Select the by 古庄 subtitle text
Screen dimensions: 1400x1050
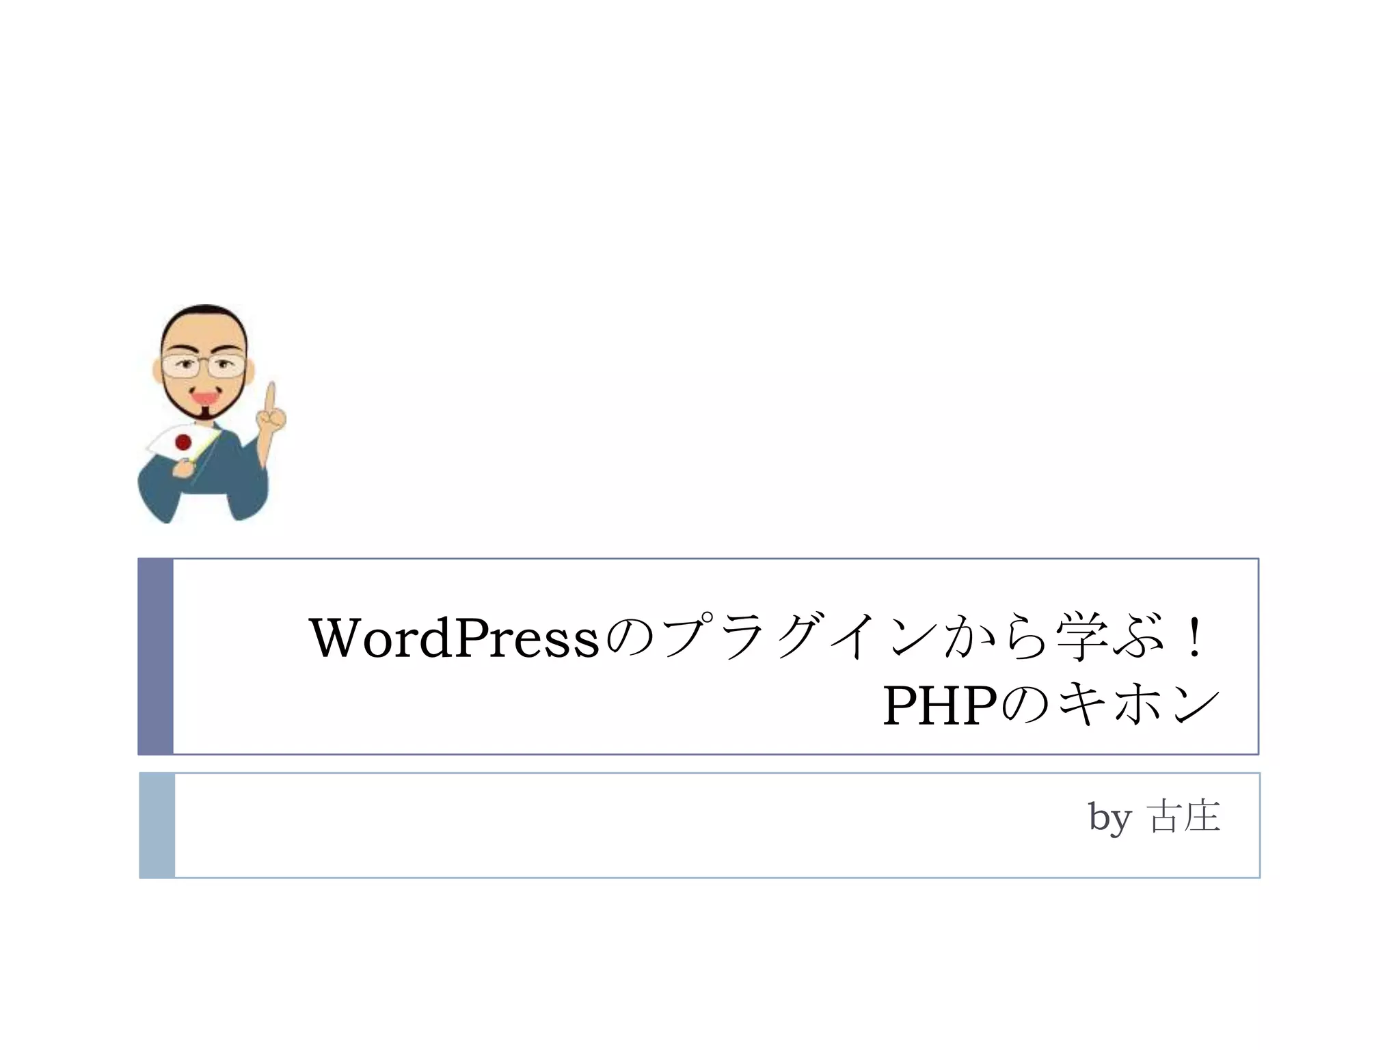coord(1155,817)
